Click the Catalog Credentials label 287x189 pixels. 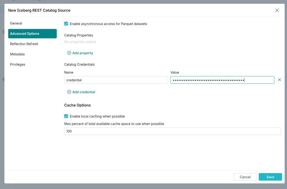tap(79, 64)
